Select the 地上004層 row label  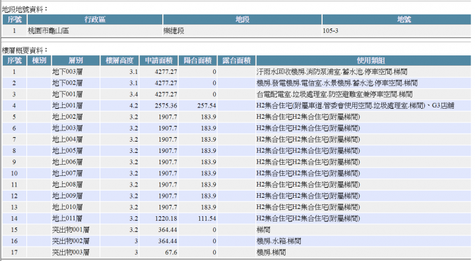click(67, 139)
